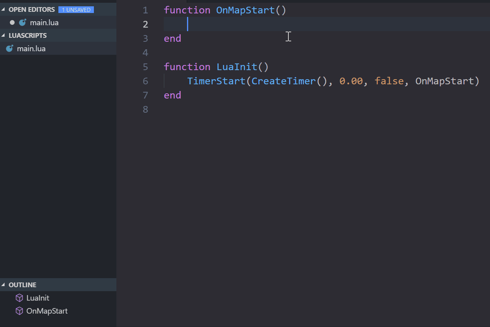Click the 0.00 value on line 6
Image resolution: width=490 pixels, height=327 pixels.
click(351, 81)
